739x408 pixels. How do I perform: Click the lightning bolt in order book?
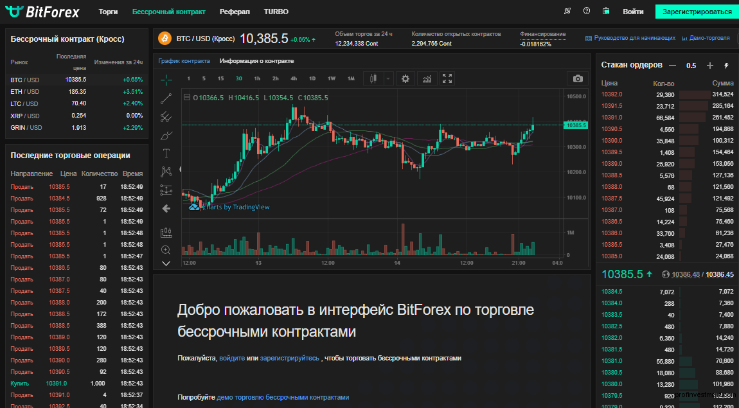(x=726, y=66)
